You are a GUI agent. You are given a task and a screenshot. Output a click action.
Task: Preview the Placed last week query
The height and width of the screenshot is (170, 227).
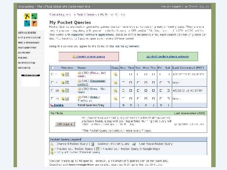[63, 74]
